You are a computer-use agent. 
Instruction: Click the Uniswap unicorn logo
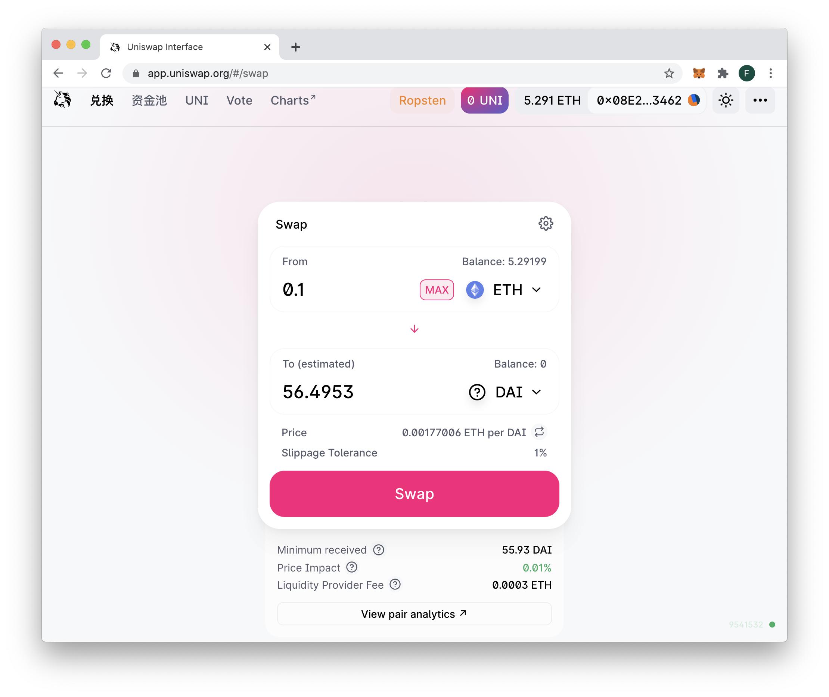coord(62,100)
